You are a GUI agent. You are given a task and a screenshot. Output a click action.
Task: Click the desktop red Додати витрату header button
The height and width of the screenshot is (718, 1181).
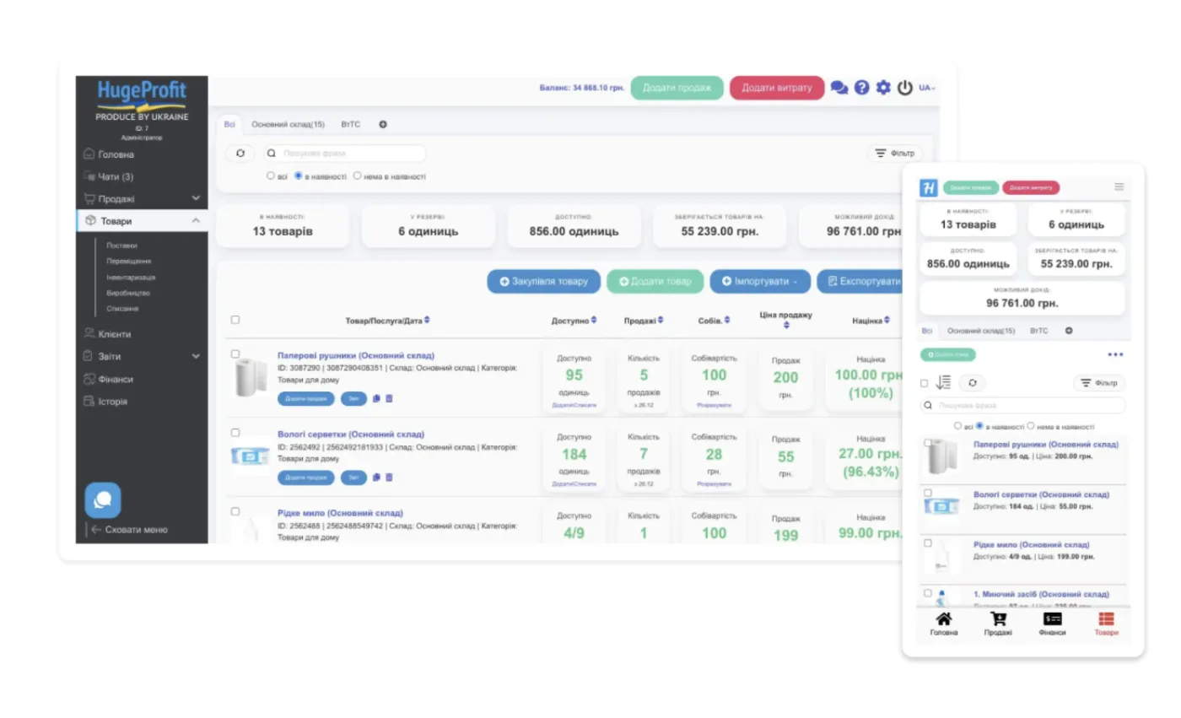pos(777,88)
